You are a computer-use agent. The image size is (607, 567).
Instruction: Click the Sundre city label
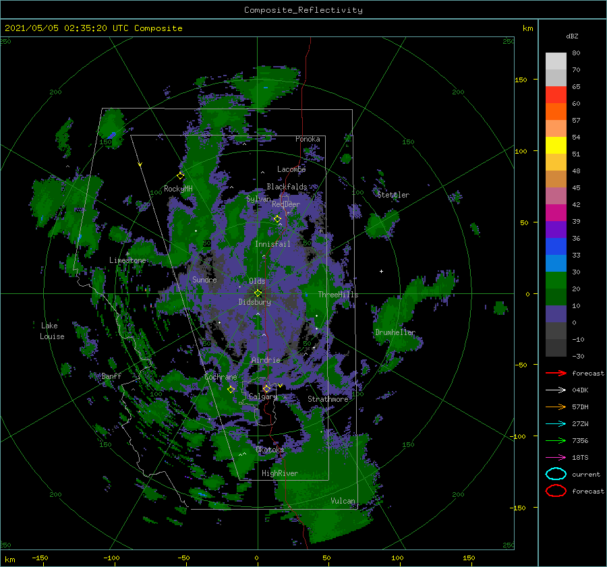point(204,279)
